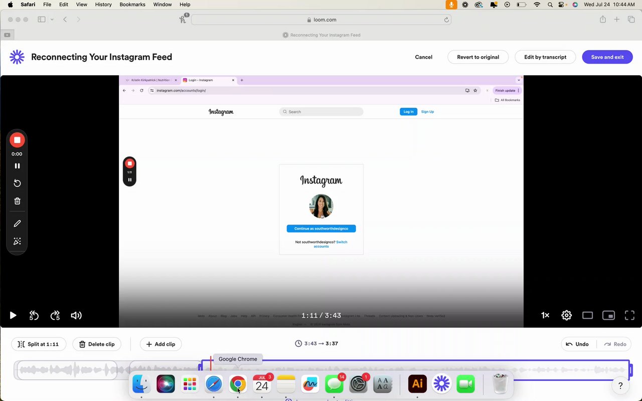Select the drawing pen tool

[17, 224]
